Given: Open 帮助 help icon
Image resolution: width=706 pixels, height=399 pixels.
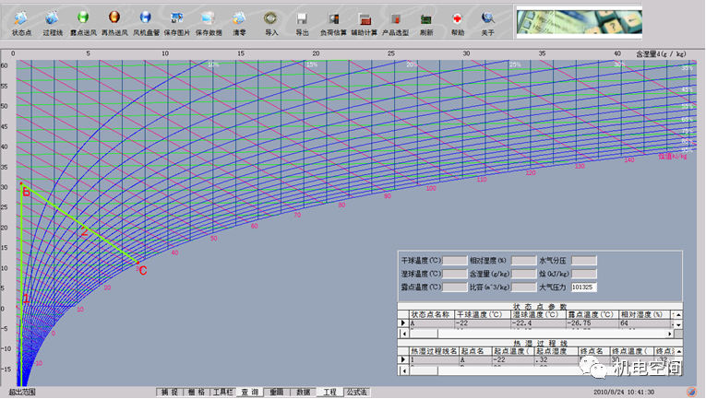Looking at the screenshot, I should coord(458,18).
